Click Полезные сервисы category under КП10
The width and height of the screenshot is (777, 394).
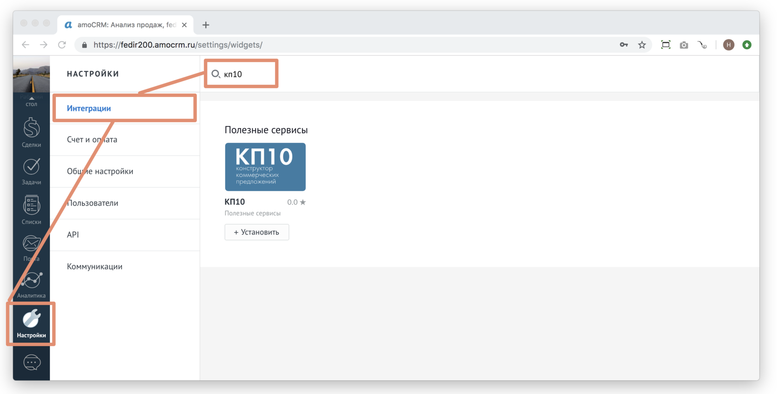(253, 213)
